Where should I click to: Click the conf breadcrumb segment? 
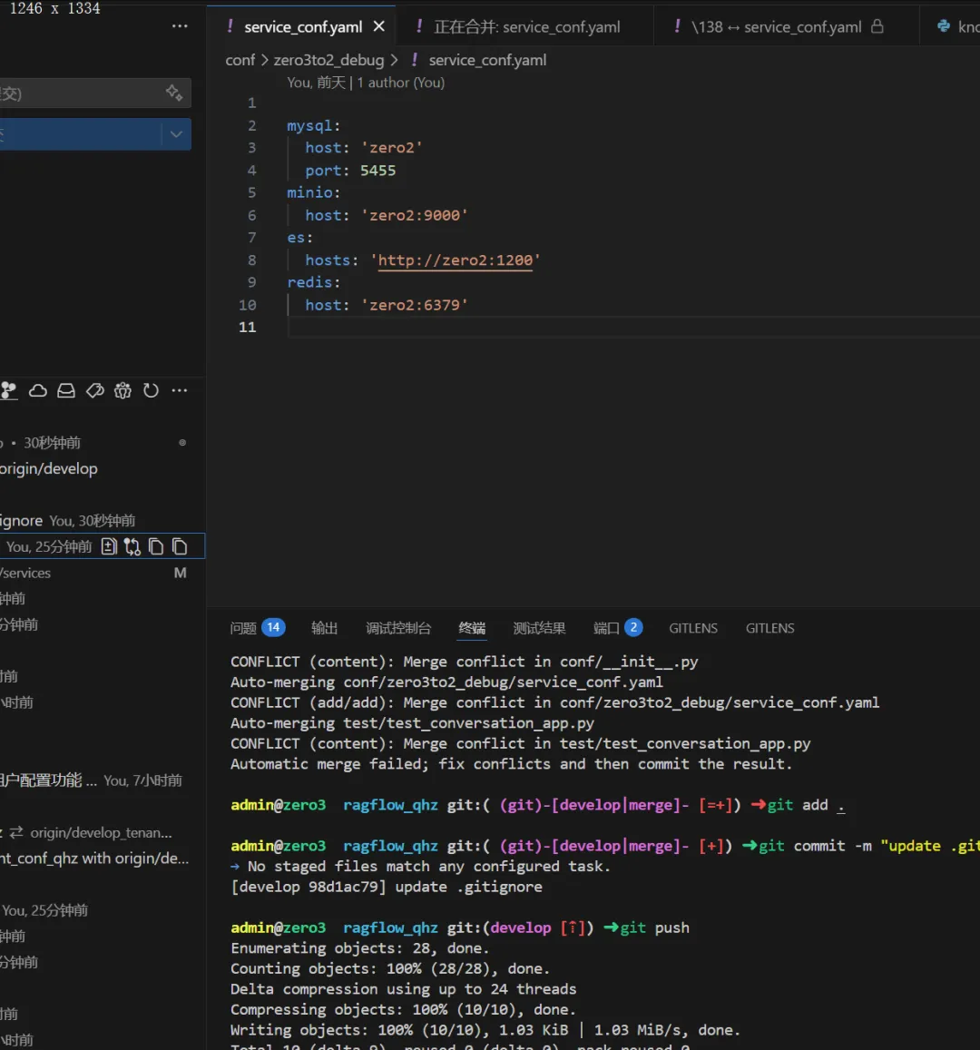click(x=240, y=60)
